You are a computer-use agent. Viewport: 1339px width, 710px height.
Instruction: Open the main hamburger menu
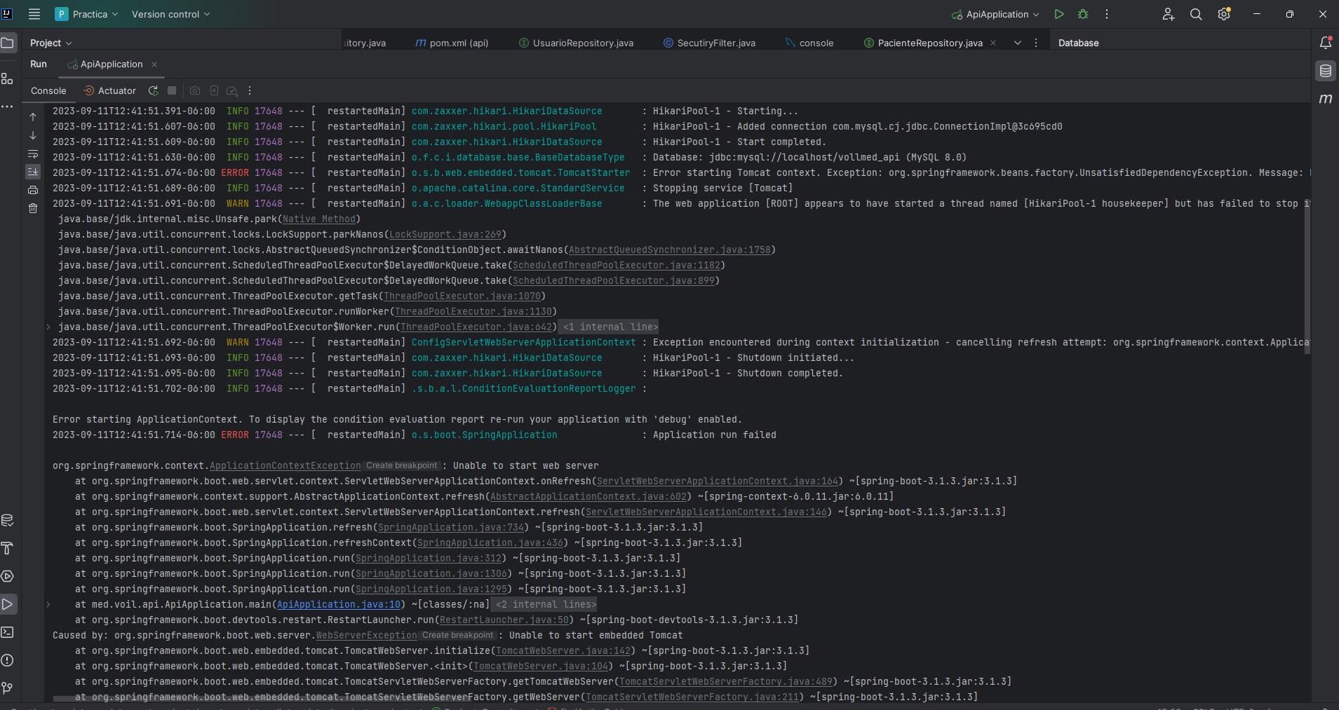[x=34, y=14]
